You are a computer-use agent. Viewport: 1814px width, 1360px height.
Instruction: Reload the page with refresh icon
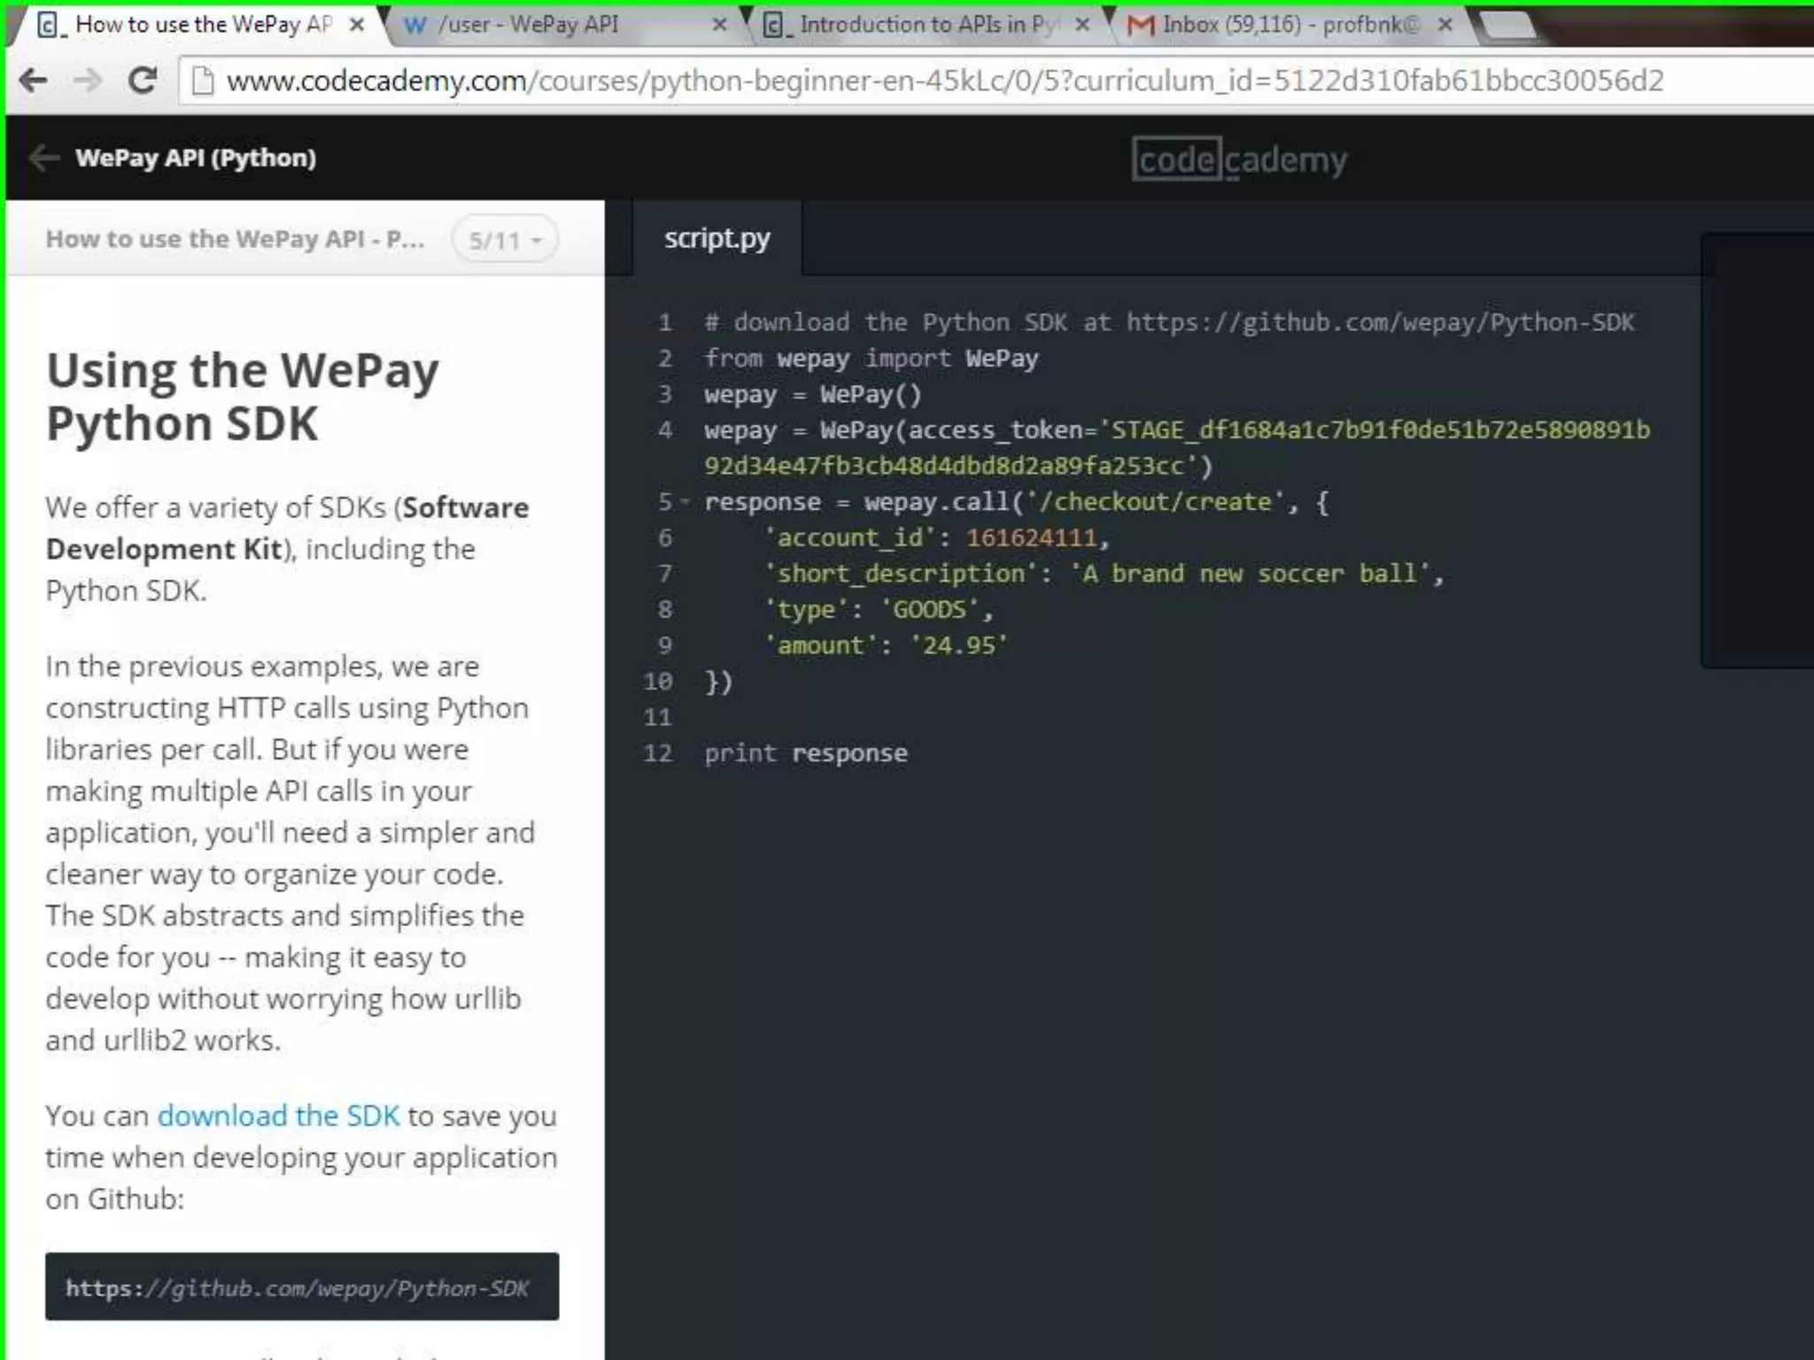[143, 81]
